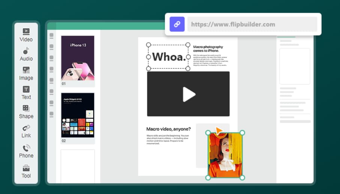Click the Macro photography comes to iPhone heading

pyautogui.click(x=208, y=49)
